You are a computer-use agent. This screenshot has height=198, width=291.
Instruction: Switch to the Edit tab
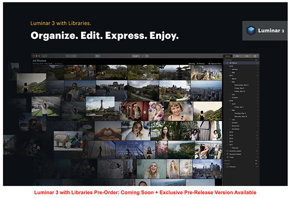tap(237, 56)
